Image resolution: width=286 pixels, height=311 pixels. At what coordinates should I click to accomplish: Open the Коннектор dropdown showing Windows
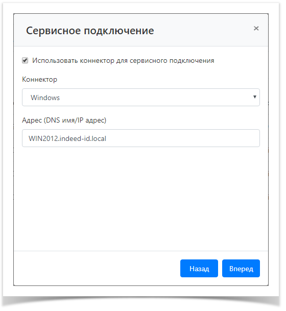(141, 98)
